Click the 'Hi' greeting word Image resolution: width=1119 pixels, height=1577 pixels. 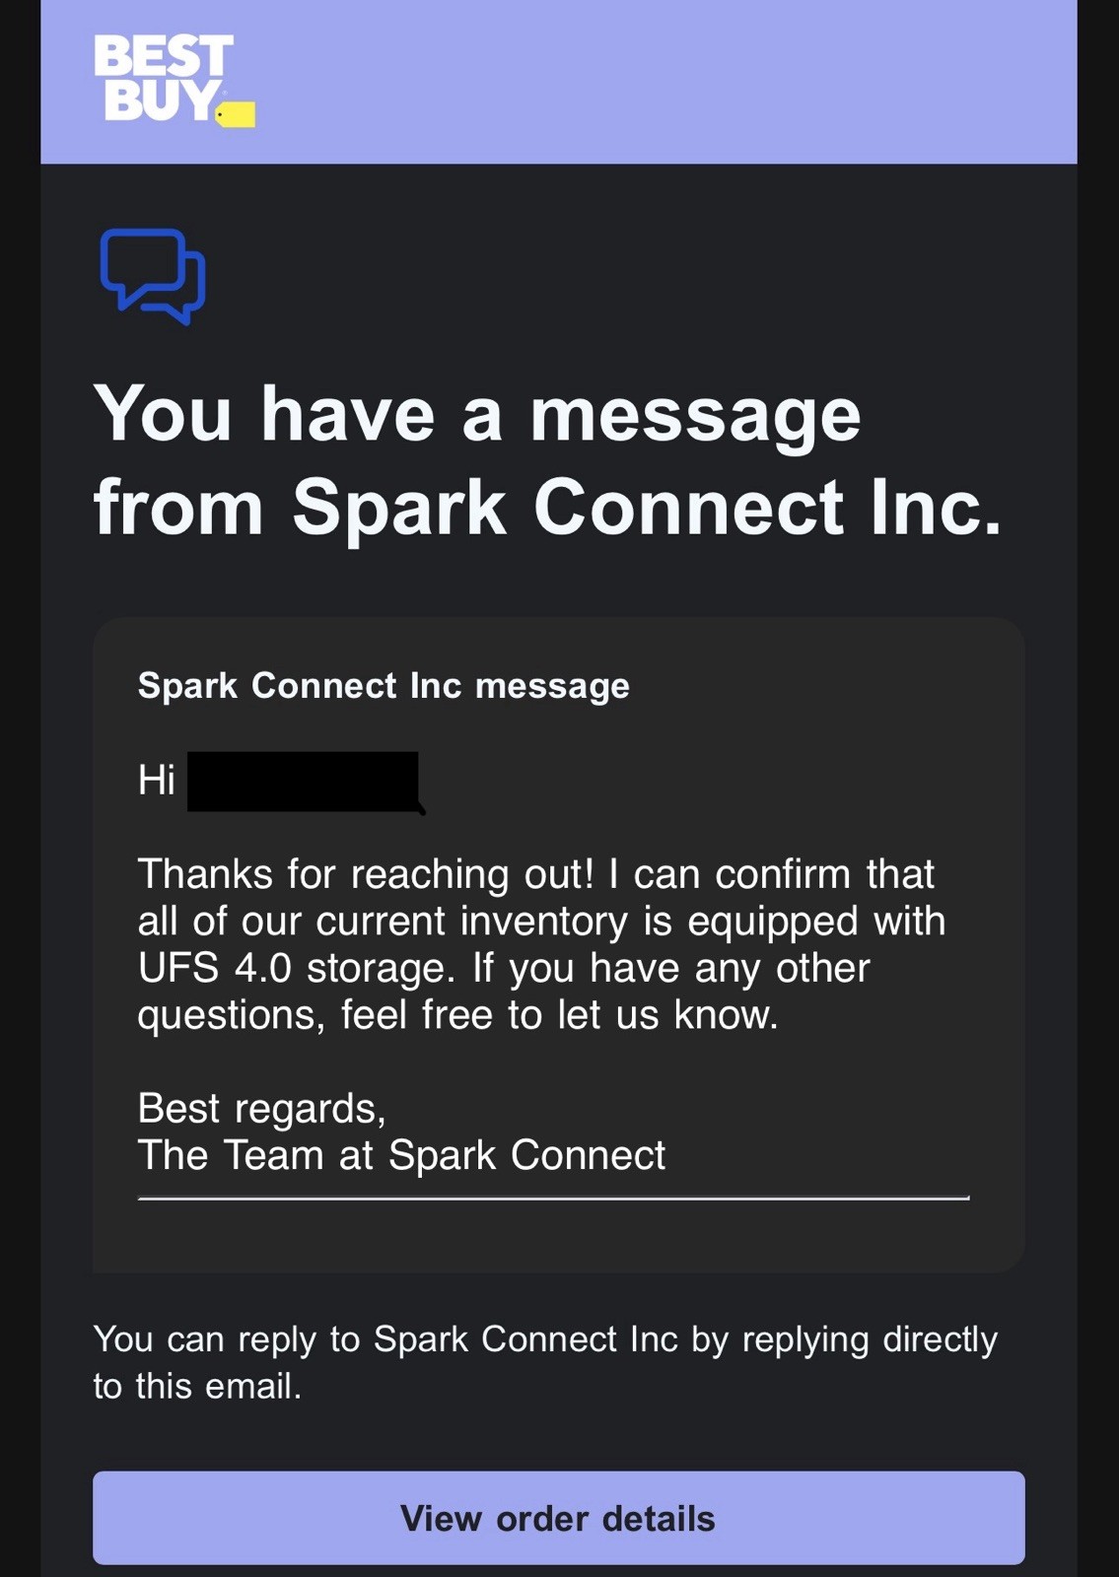pos(157,781)
